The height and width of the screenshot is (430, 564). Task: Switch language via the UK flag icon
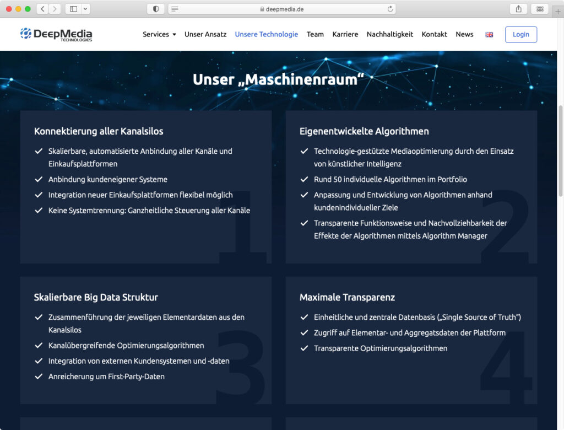[x=489, y=35]
